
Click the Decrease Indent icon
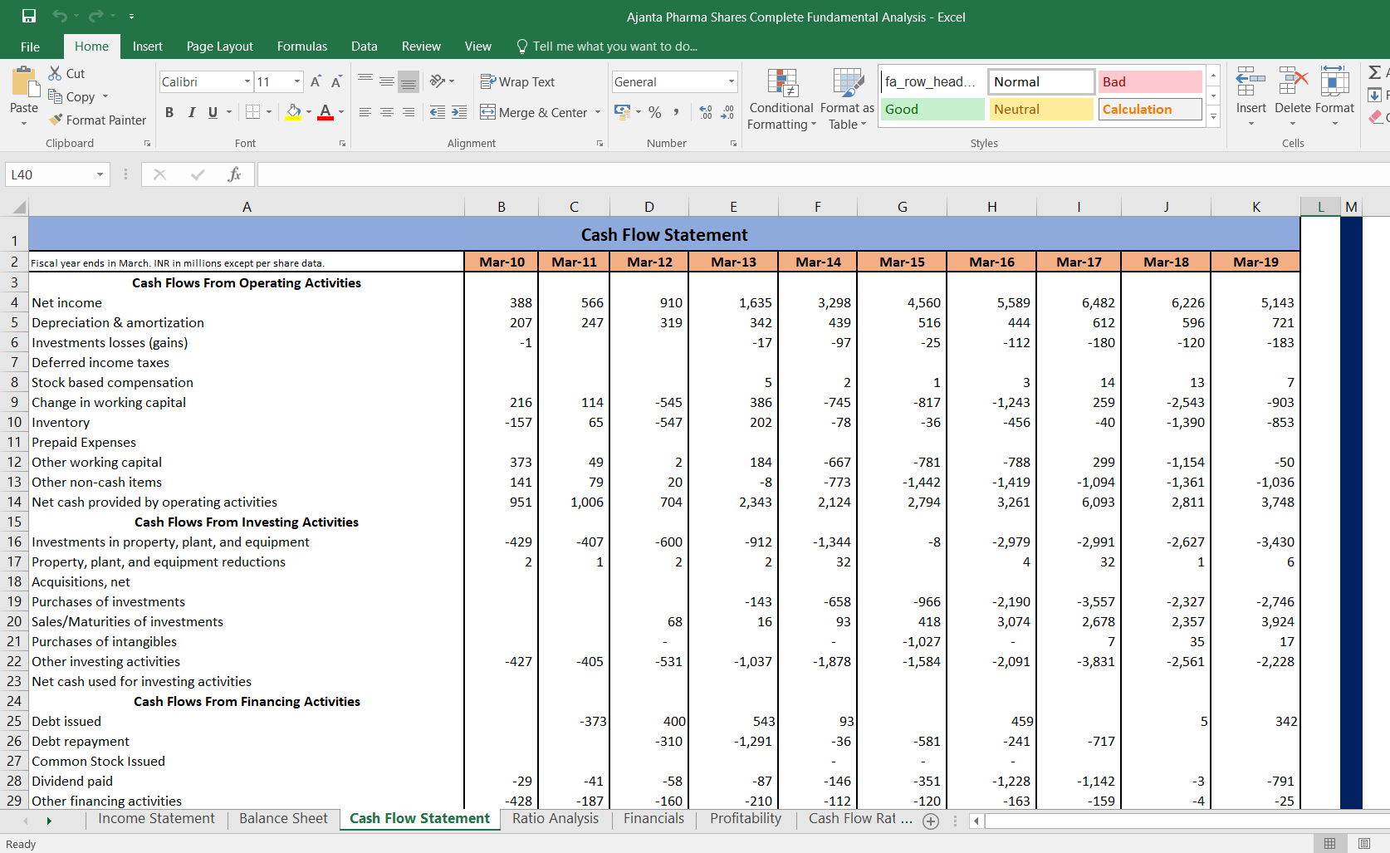point(438,112)
